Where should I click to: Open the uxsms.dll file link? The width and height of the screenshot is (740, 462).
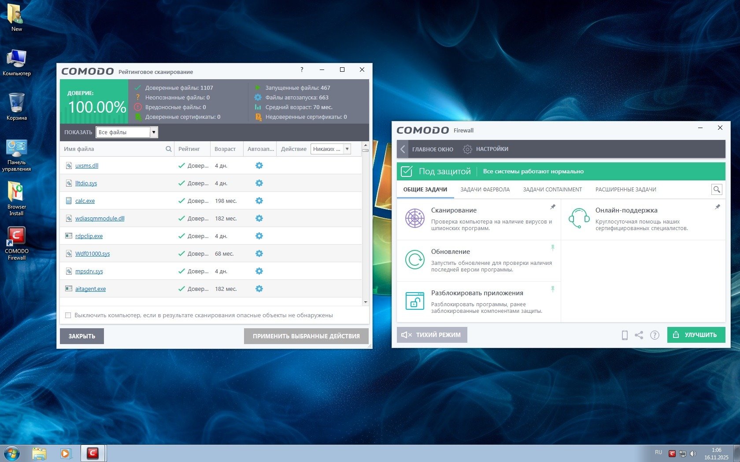(x=87, y=166)
